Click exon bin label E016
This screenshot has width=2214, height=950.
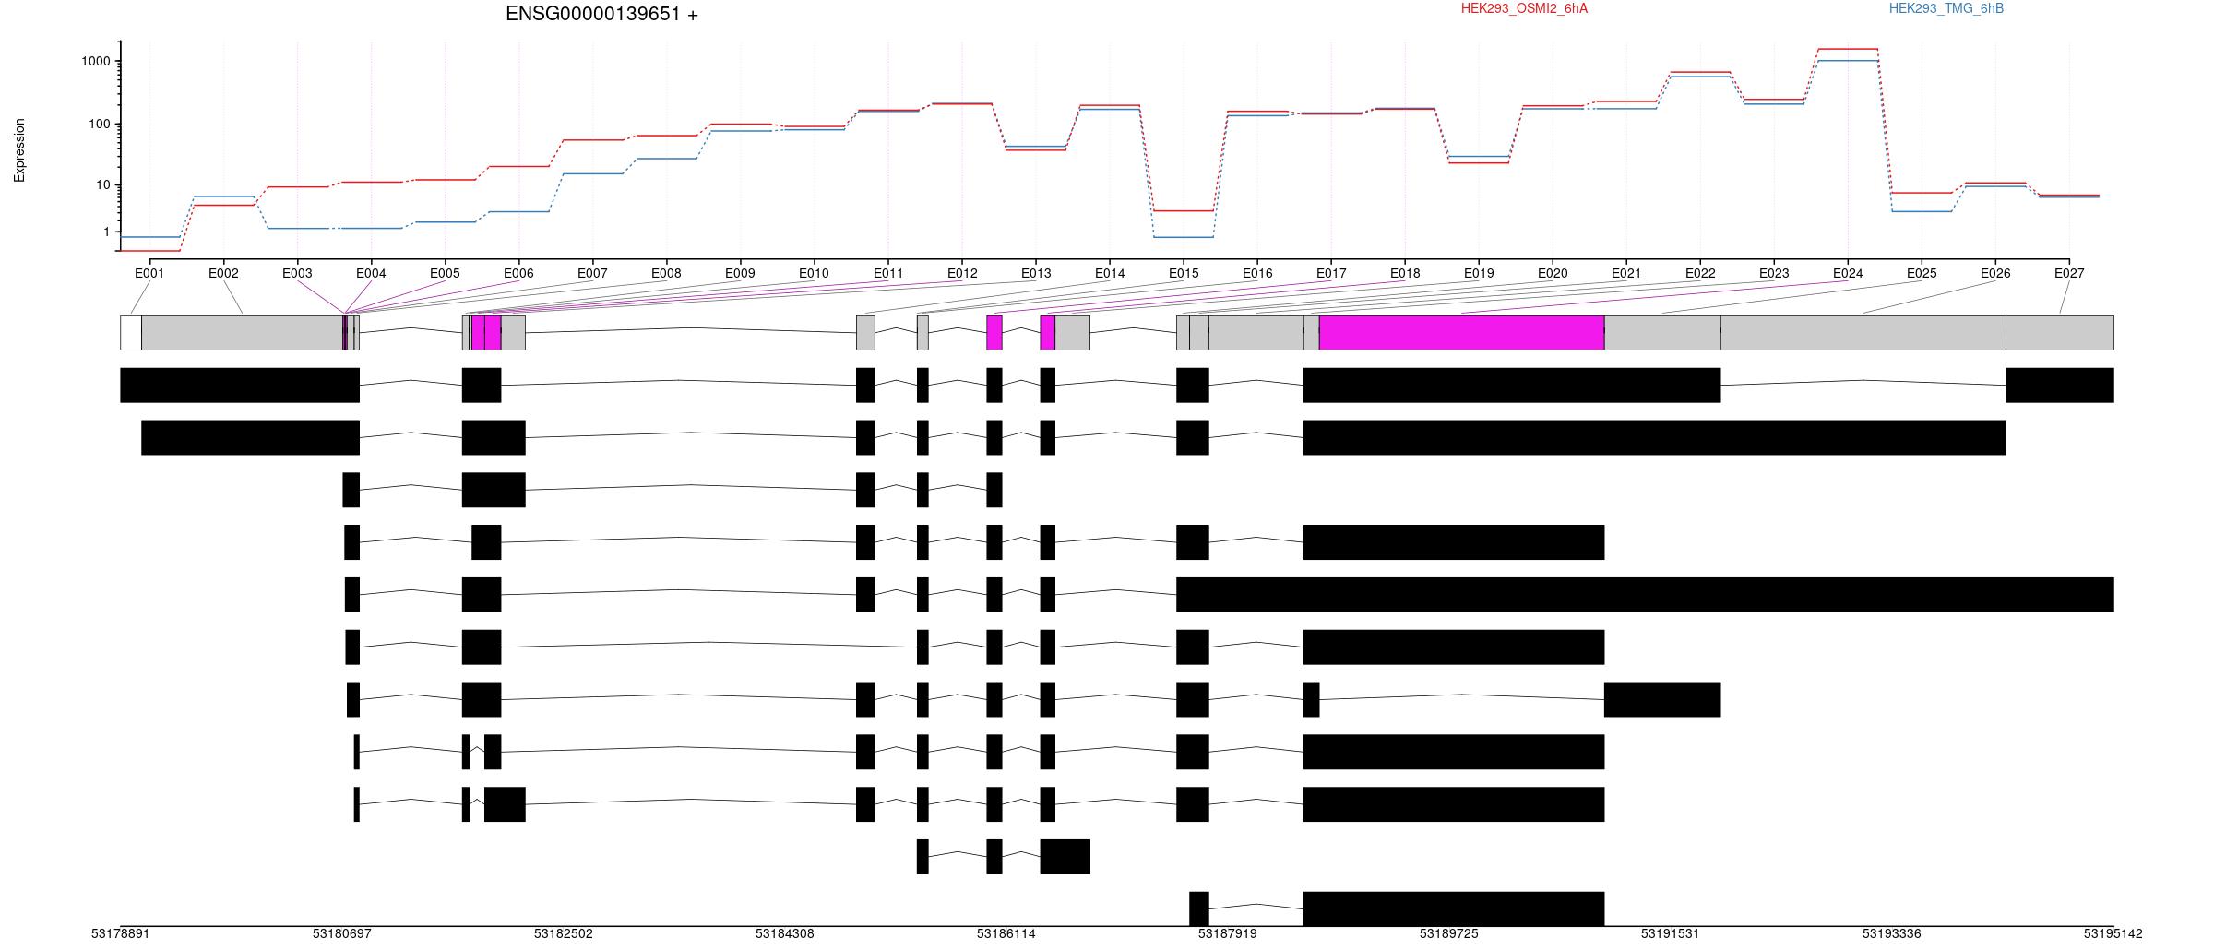[1257, 273]
